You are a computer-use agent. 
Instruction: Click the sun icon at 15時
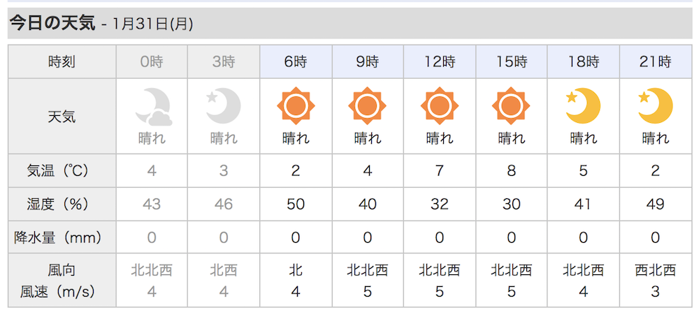point(512,106)
